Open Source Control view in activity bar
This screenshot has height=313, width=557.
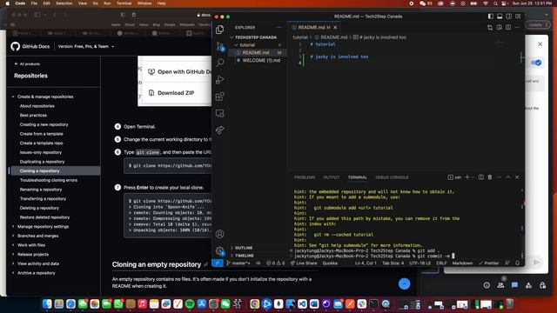(x=220, y=46)
